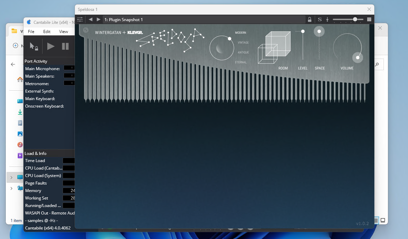Viewport: 408px width, 239px height.
Task: Toggle the snapshot lock icon
Action: [310, 20]
